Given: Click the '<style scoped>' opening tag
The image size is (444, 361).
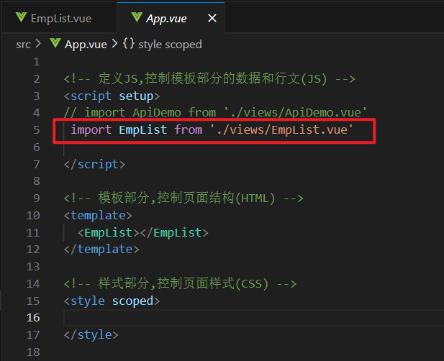Looking at the screenshot, I should [x=112, y=301].
